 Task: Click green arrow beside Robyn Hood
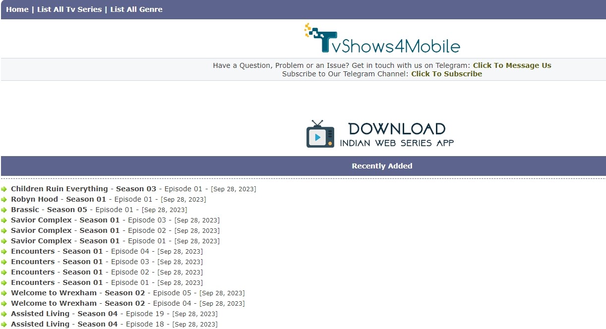click(x=4, y=200)
